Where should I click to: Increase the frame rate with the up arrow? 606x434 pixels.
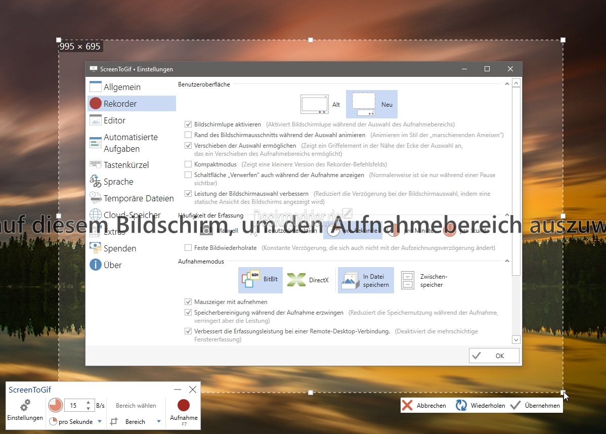point(89,402)
